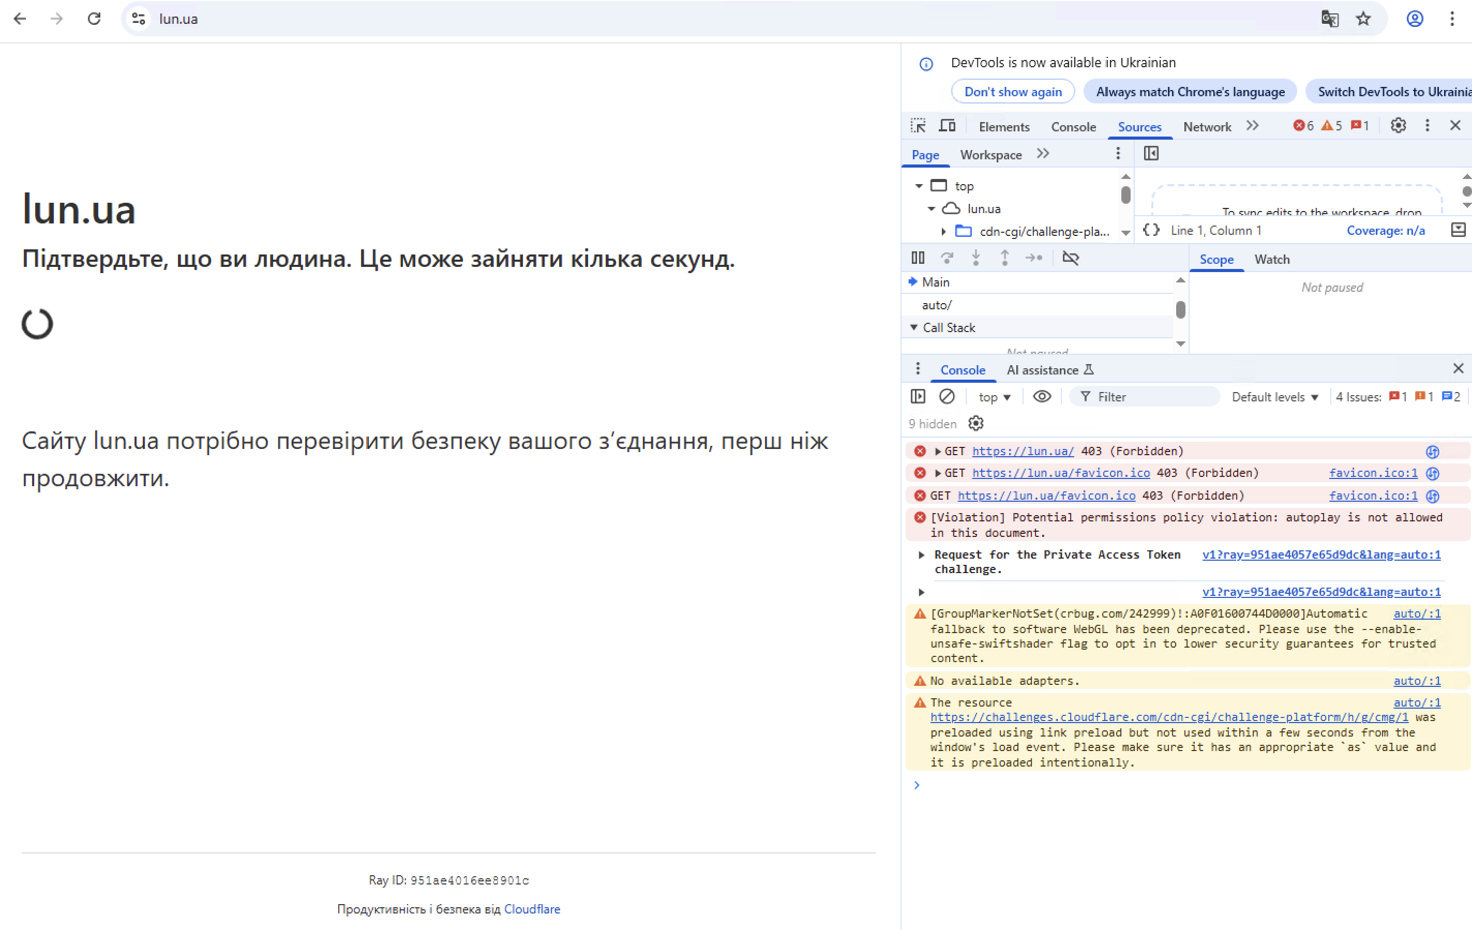Activate inspect element picker tool
The width and height of the screenshot is (1472, 930).
pyautogui.click(x=918, y=126)
